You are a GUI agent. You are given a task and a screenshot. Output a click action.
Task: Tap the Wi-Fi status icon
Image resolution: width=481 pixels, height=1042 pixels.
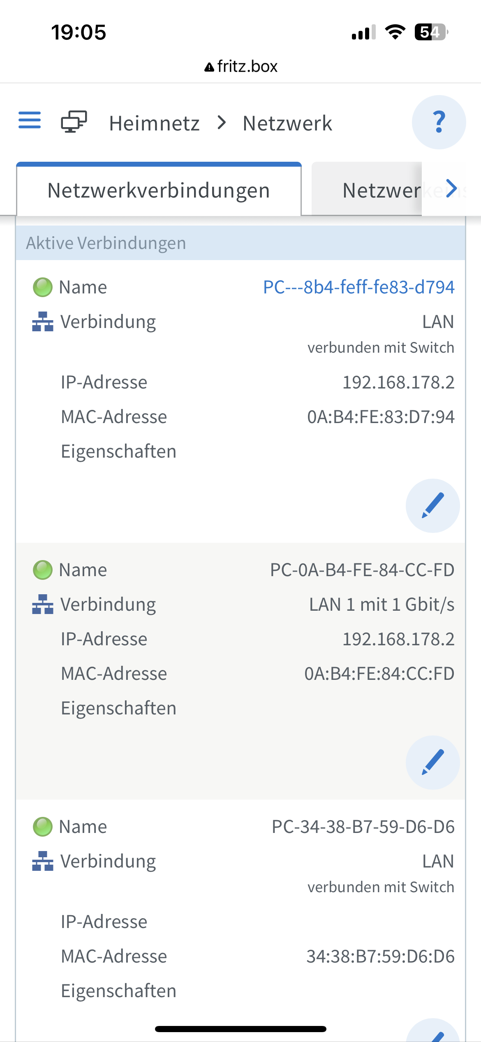pos(395,32)
